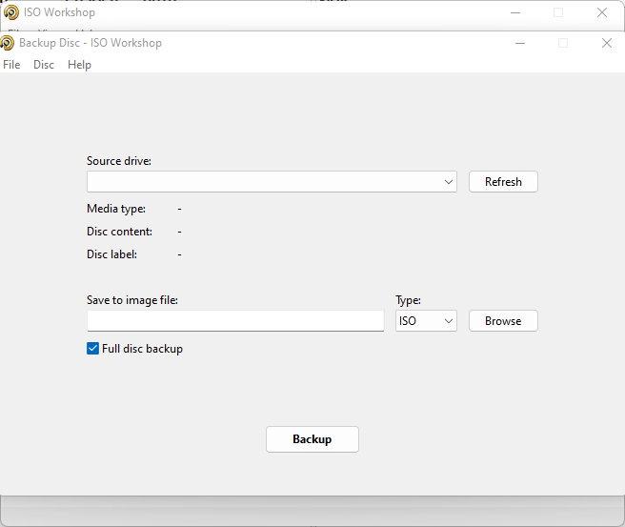The height and width of the screenshot is (527, 625).
Task: Click the 'Full disc backup' label text
Action: click(142, 349)
